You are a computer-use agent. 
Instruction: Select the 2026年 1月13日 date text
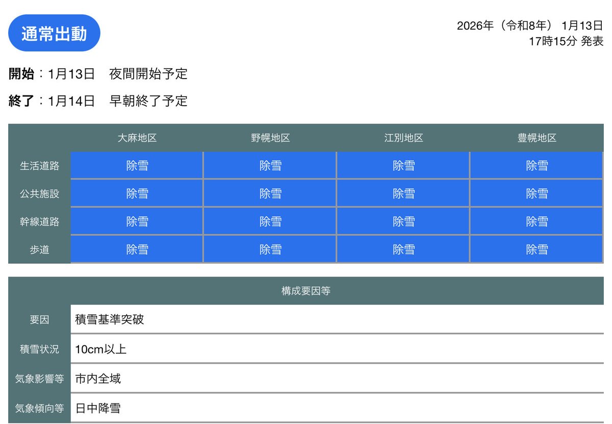pos(530,26)
